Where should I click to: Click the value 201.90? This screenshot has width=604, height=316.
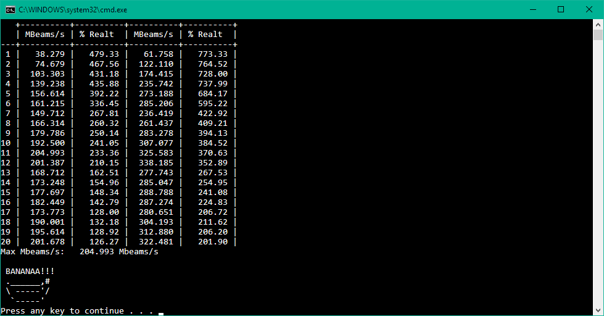tap(213, 242)
